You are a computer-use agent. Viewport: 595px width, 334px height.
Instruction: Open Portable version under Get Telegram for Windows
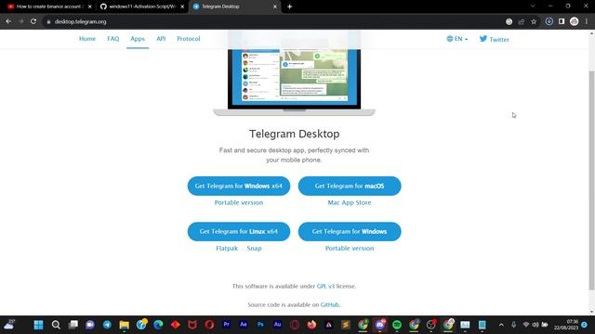click(x=350, y=249)
